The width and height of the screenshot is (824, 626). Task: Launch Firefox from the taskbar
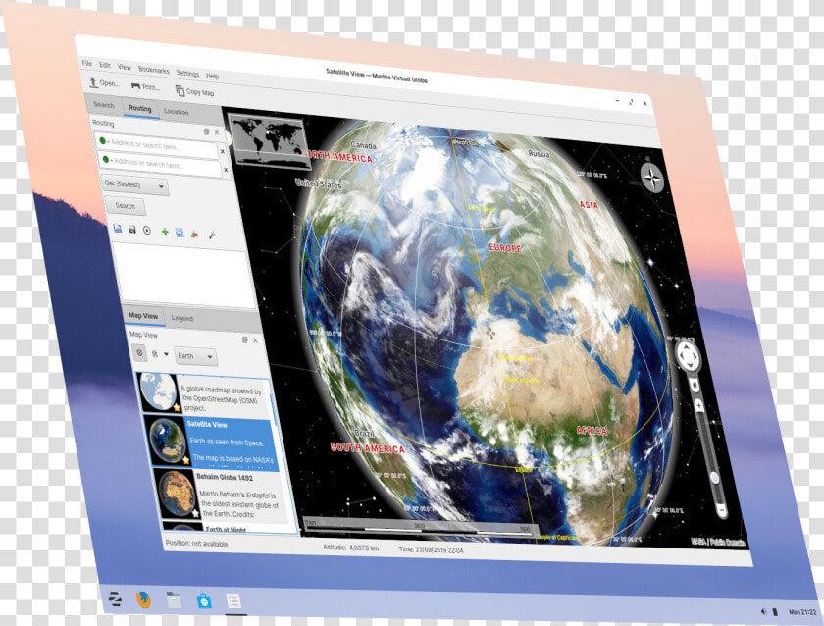pyautogui.click(x=143, y=600)
